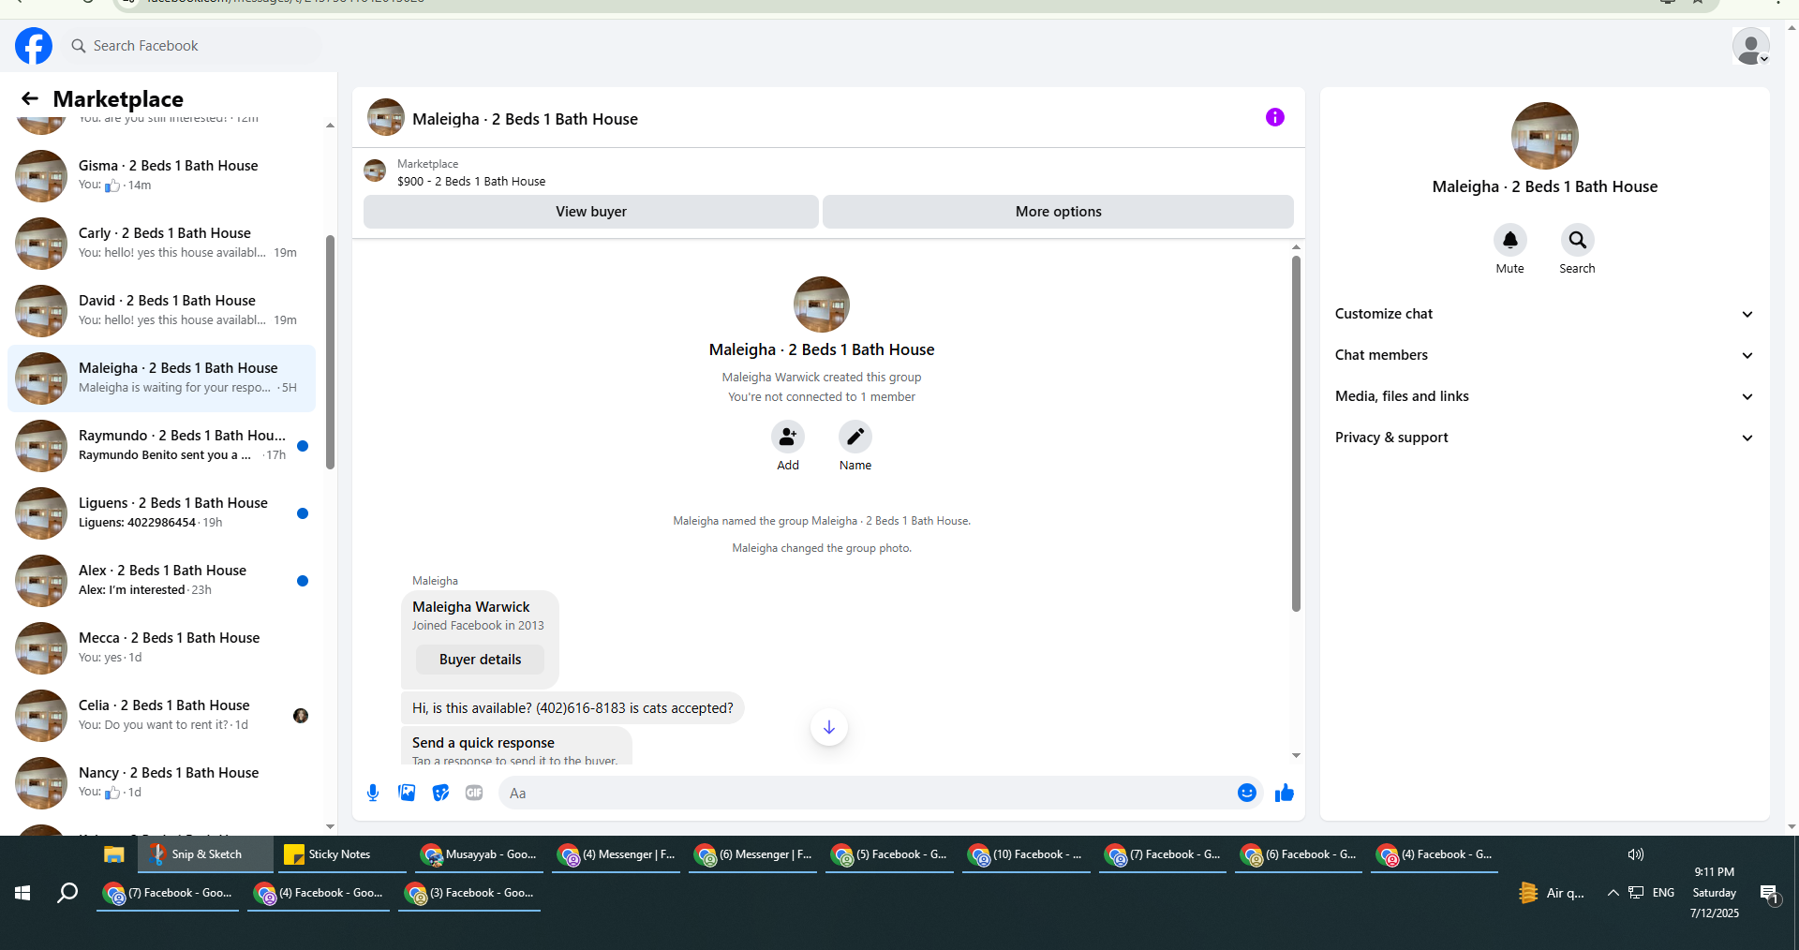Image resolution: width=1799 pixels, height=950 pixels.
Task: Open the Air quality weather widget
Action: click(1553, 893)
